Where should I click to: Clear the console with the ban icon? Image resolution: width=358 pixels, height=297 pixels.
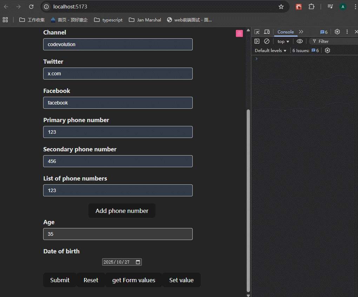[267, 41]
